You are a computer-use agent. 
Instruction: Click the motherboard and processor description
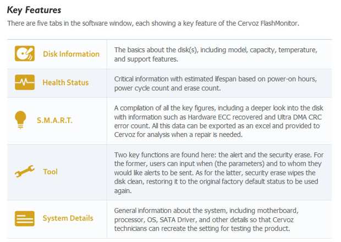pos(206,219)
